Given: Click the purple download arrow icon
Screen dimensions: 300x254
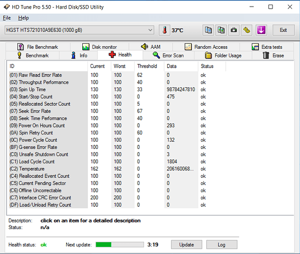Looking at the screenshot, I should coord(261,30).
